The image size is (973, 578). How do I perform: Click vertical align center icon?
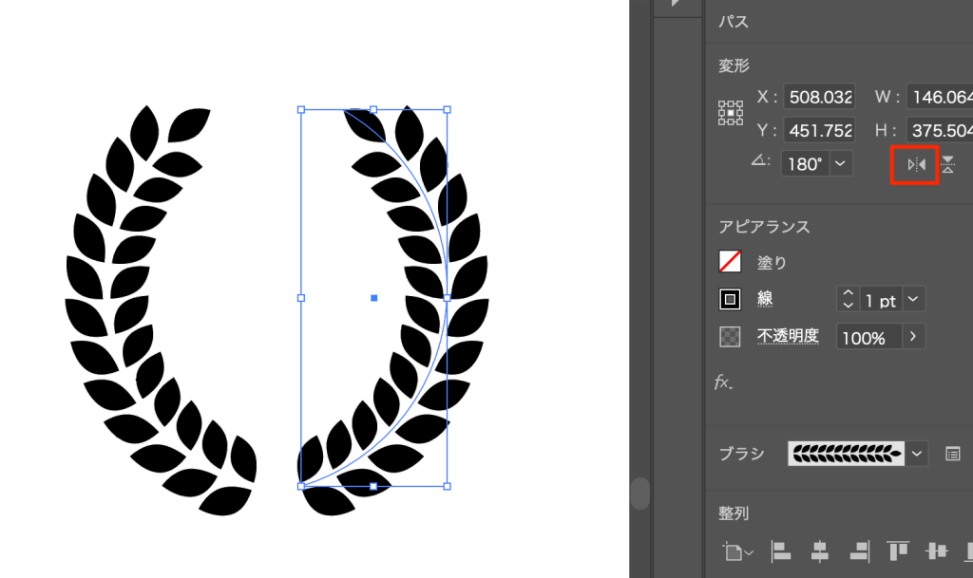click(x=937, y=550)
